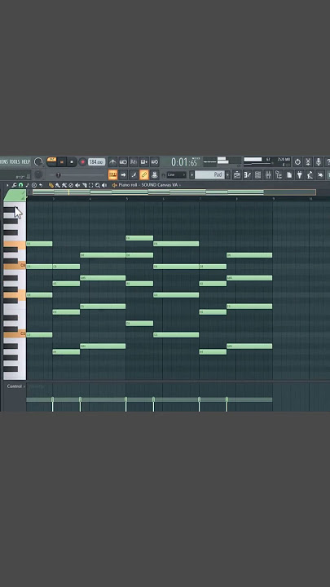Click the arrow left of Pad pattern
Screen dimensions: 330x587
pos(192,174)
